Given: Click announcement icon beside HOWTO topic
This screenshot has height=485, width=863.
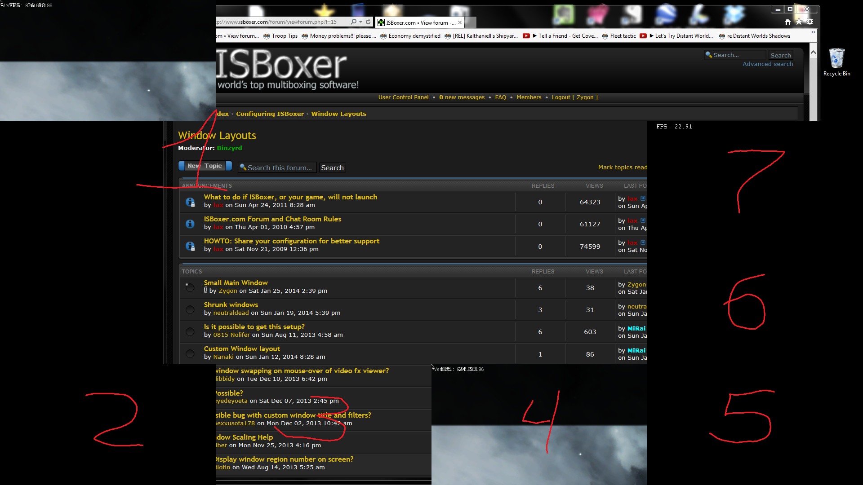Looking at the screenshot, I should [190, 246].
